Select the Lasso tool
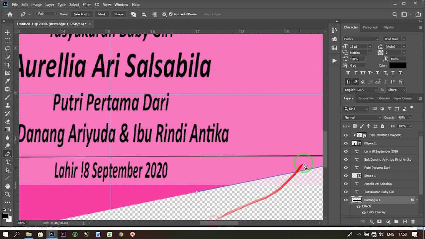Screen dimensions: 425x239 click(x=7, y=49)
